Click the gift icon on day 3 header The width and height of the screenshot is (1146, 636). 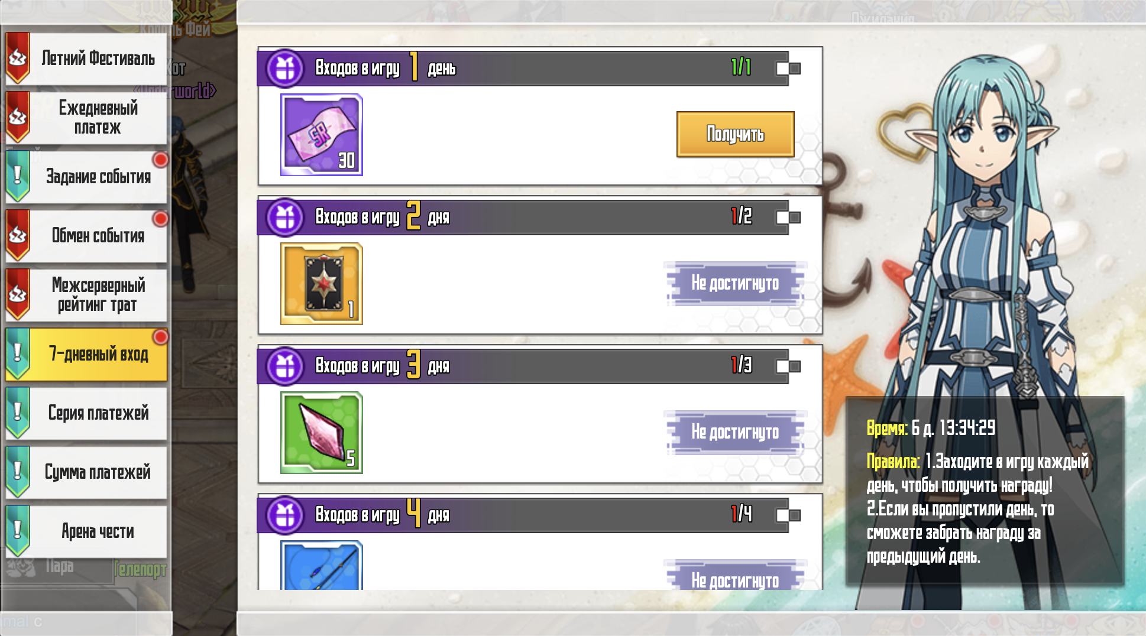click(x=285, y=366)
